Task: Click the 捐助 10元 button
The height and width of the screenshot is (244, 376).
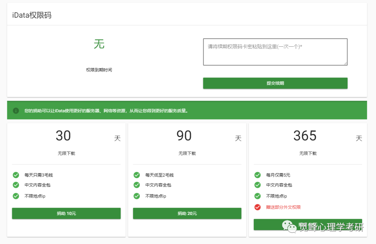Action: pyautogui.click(x=66, y=213)
